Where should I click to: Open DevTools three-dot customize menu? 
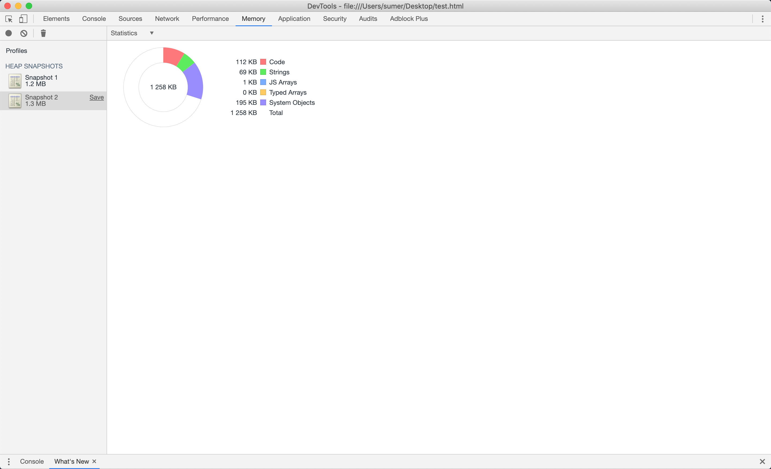762,19
